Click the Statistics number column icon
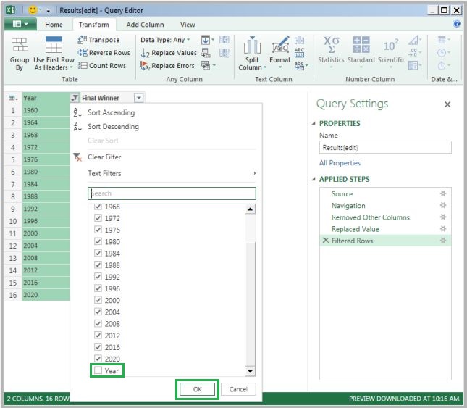 tap(331, 45)
